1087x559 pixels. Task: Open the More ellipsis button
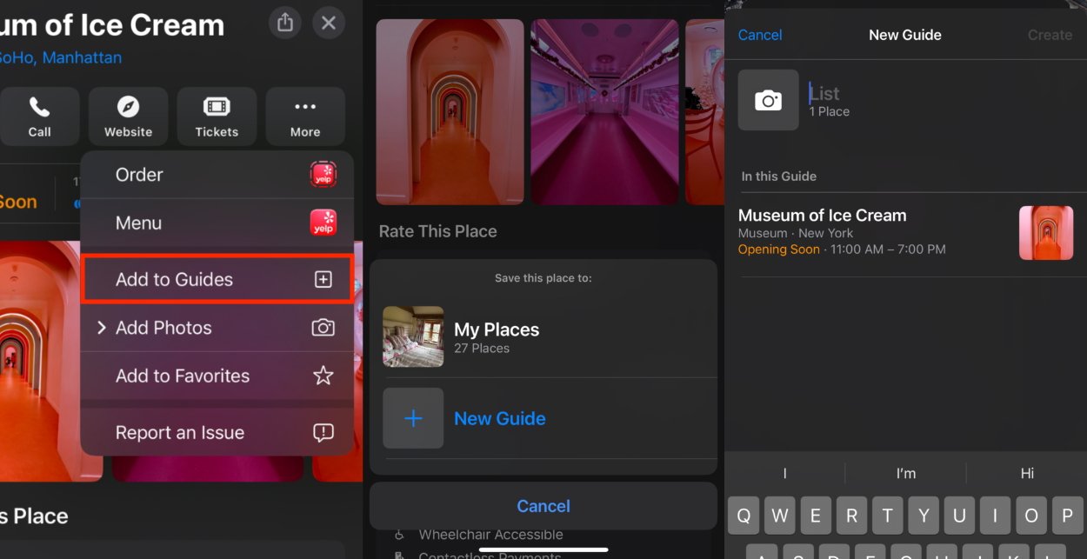pyautogui.click(x=305, y=116)
